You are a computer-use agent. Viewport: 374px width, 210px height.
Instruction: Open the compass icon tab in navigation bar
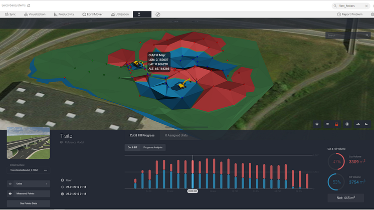(x=158, y=15)
